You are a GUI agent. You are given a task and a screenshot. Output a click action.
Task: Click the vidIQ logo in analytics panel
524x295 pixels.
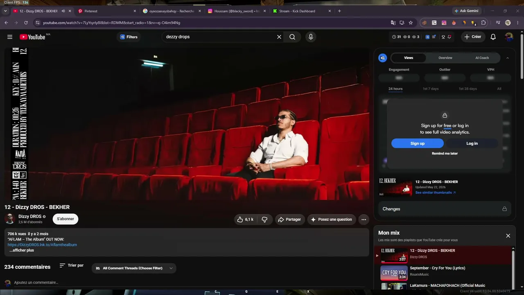[383, 58]
